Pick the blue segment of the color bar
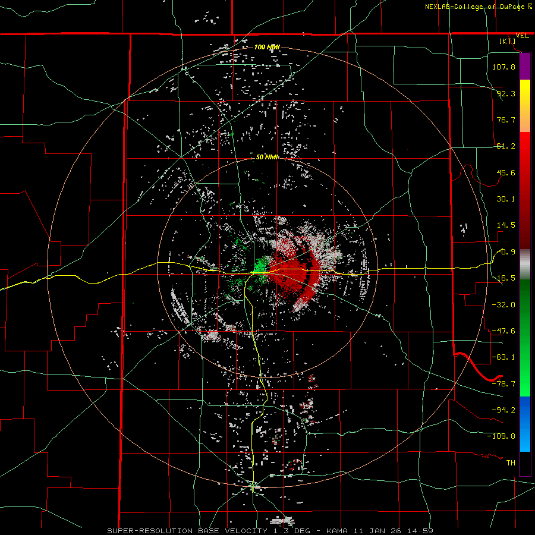The height and width of the screenshot is (535, 535). (525, 424)
